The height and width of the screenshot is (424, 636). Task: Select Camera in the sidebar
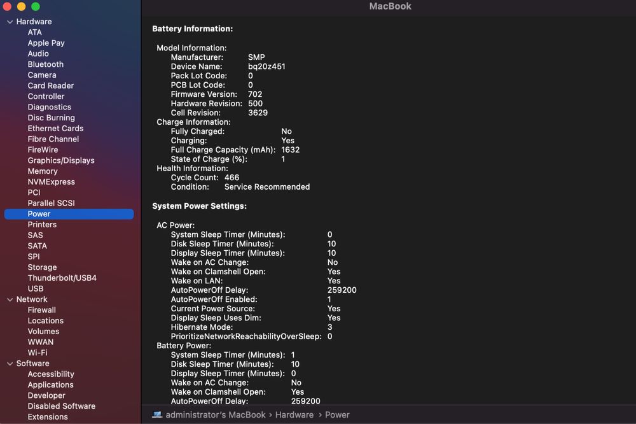click(x=42, y=74)
